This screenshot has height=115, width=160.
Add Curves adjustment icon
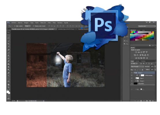141,52
